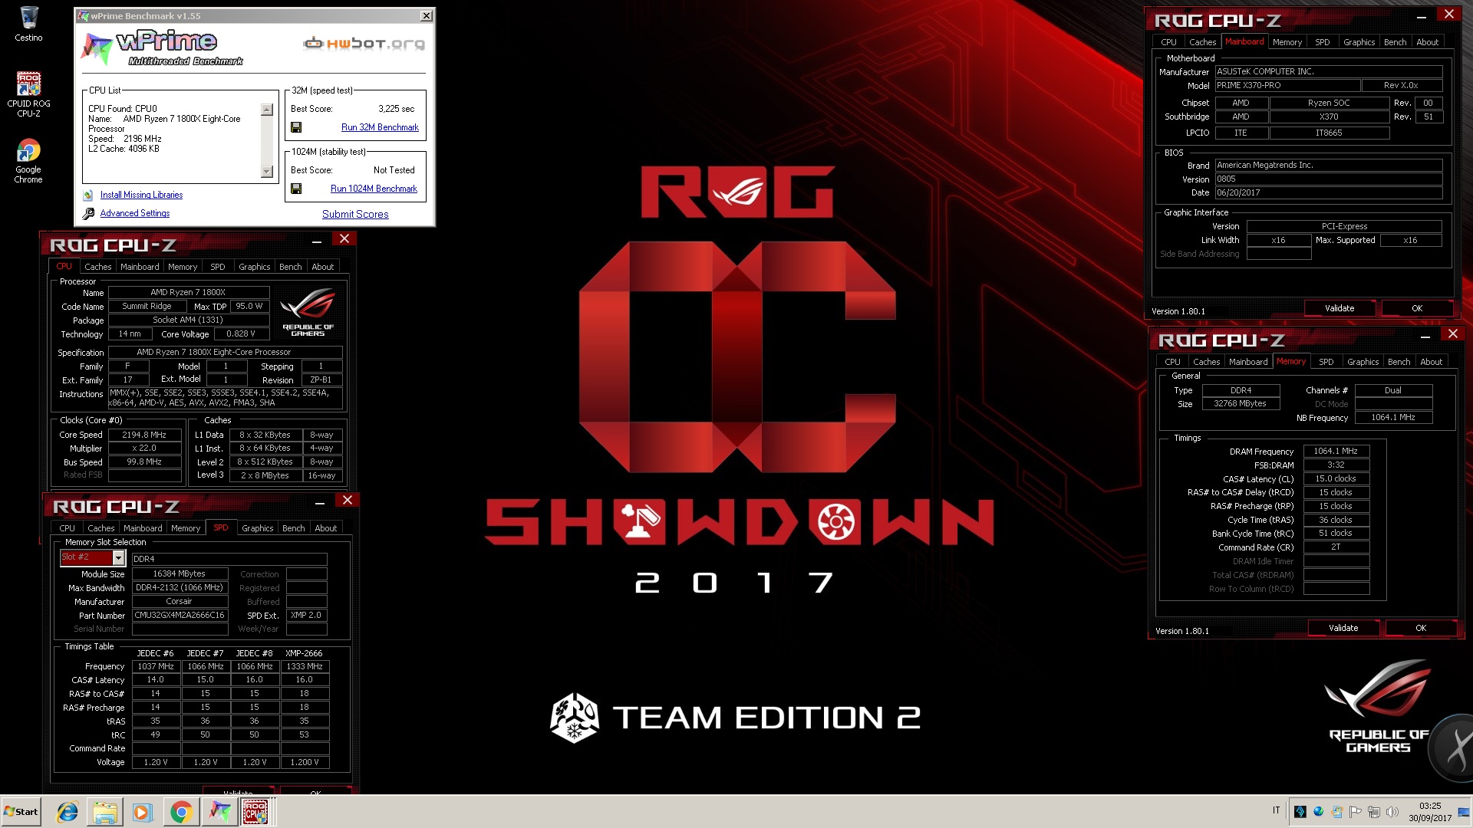This screenshot has height=828, width=1473.
Task: Click the Start button on the taskbar
Action: [21, 812]
